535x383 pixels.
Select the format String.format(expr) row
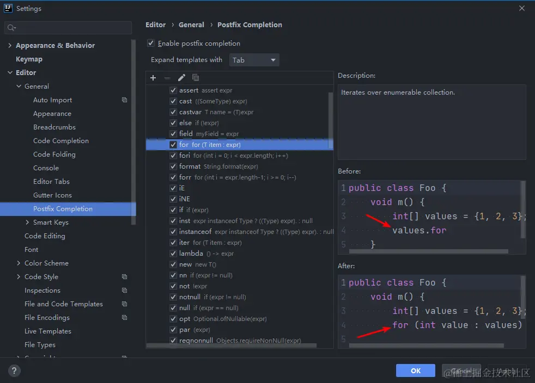click(240, 166)
